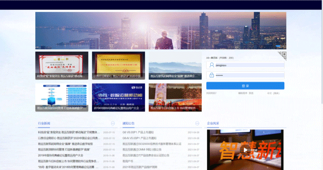This screenshot has height=170, width=323.
Task: Select the 行业新闻 tab
Action: [x=44, y=123]
